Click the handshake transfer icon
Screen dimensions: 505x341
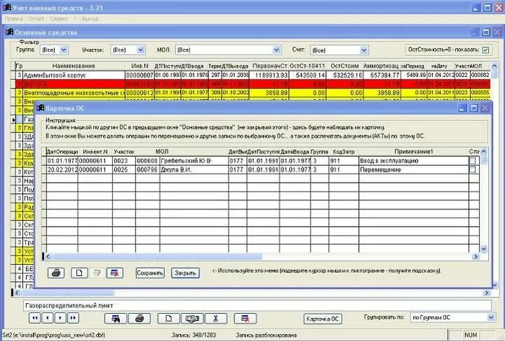192,319
